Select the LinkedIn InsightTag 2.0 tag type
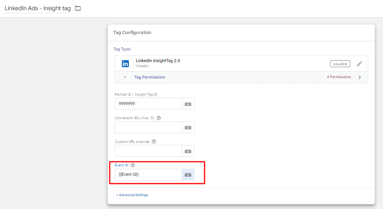This screenshot has width=383, height=209. pos(158,61)
